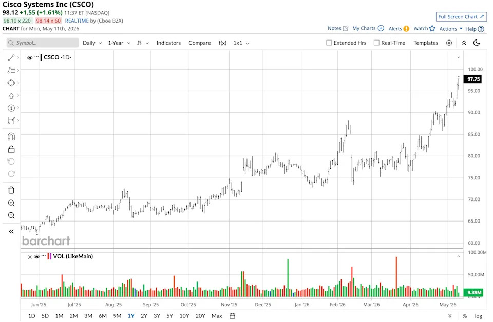Screen dimensions: 493x322
Task: Zoom in on the chart
Action: [11, 203]
